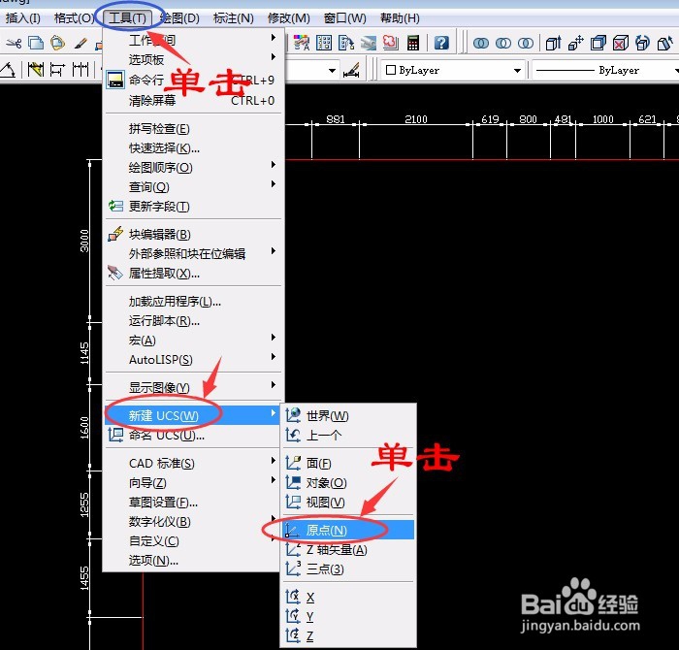Screen dimensions: 679x650
Task: Open the 窗口(W) menu
Action: [345, 18]
